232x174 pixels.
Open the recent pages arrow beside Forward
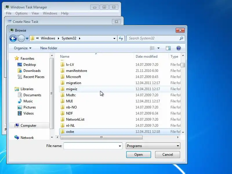[27, 39]
